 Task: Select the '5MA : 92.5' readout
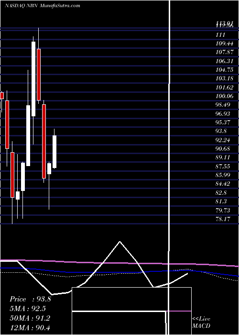tap(28, 309)
